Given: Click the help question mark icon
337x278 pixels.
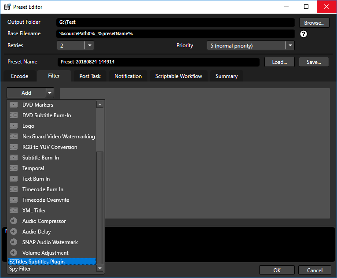Looking at the screenshot, I should coord(303,34).
